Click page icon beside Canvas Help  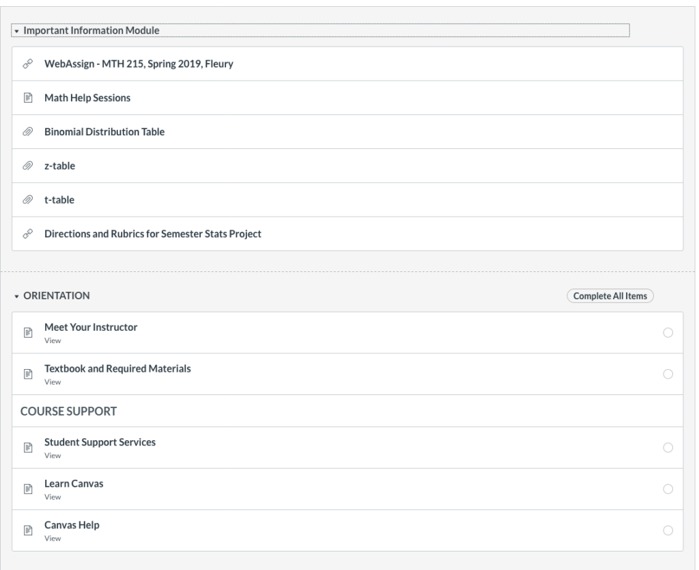click(x=28, y=531)
